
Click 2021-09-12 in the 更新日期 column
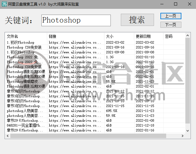point(145,91)
